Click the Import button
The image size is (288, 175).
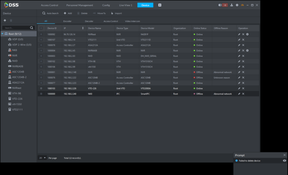pos(117,13)
